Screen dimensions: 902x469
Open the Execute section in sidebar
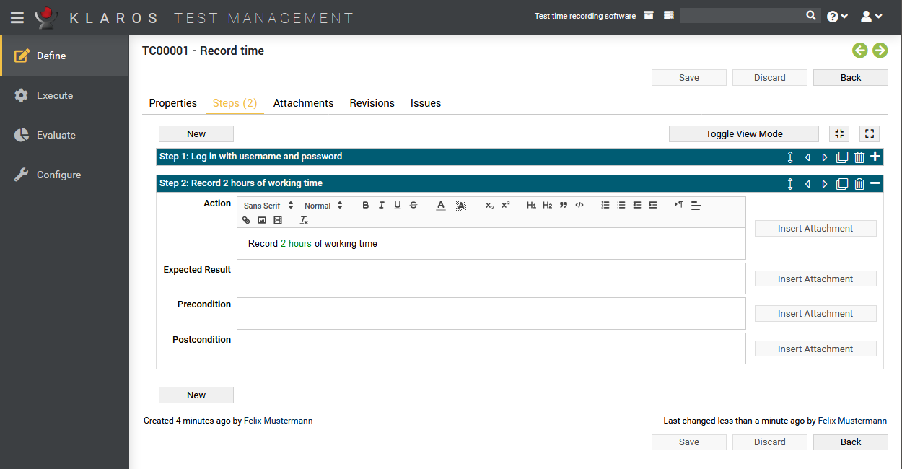point(64,95)
